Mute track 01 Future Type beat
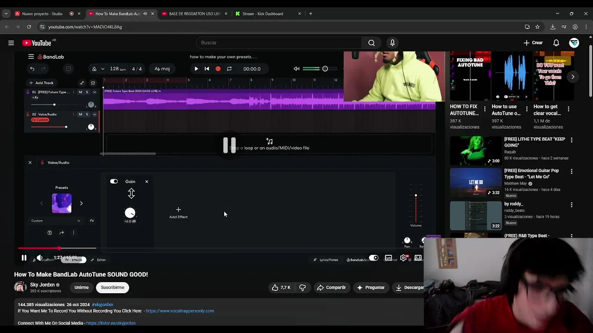The image size is (593, 333). (80, 92)
